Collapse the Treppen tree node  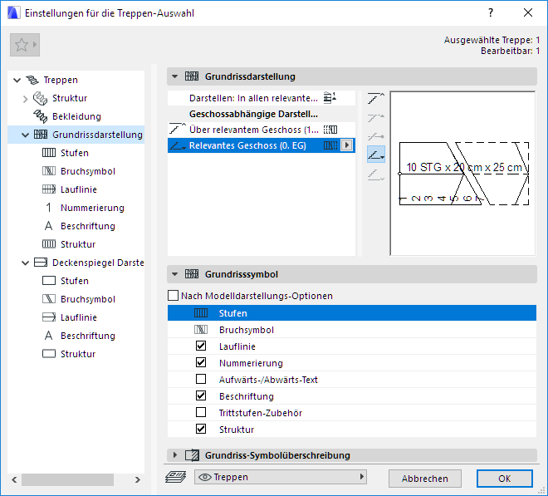pyautogui.click(x=17, y=81)
